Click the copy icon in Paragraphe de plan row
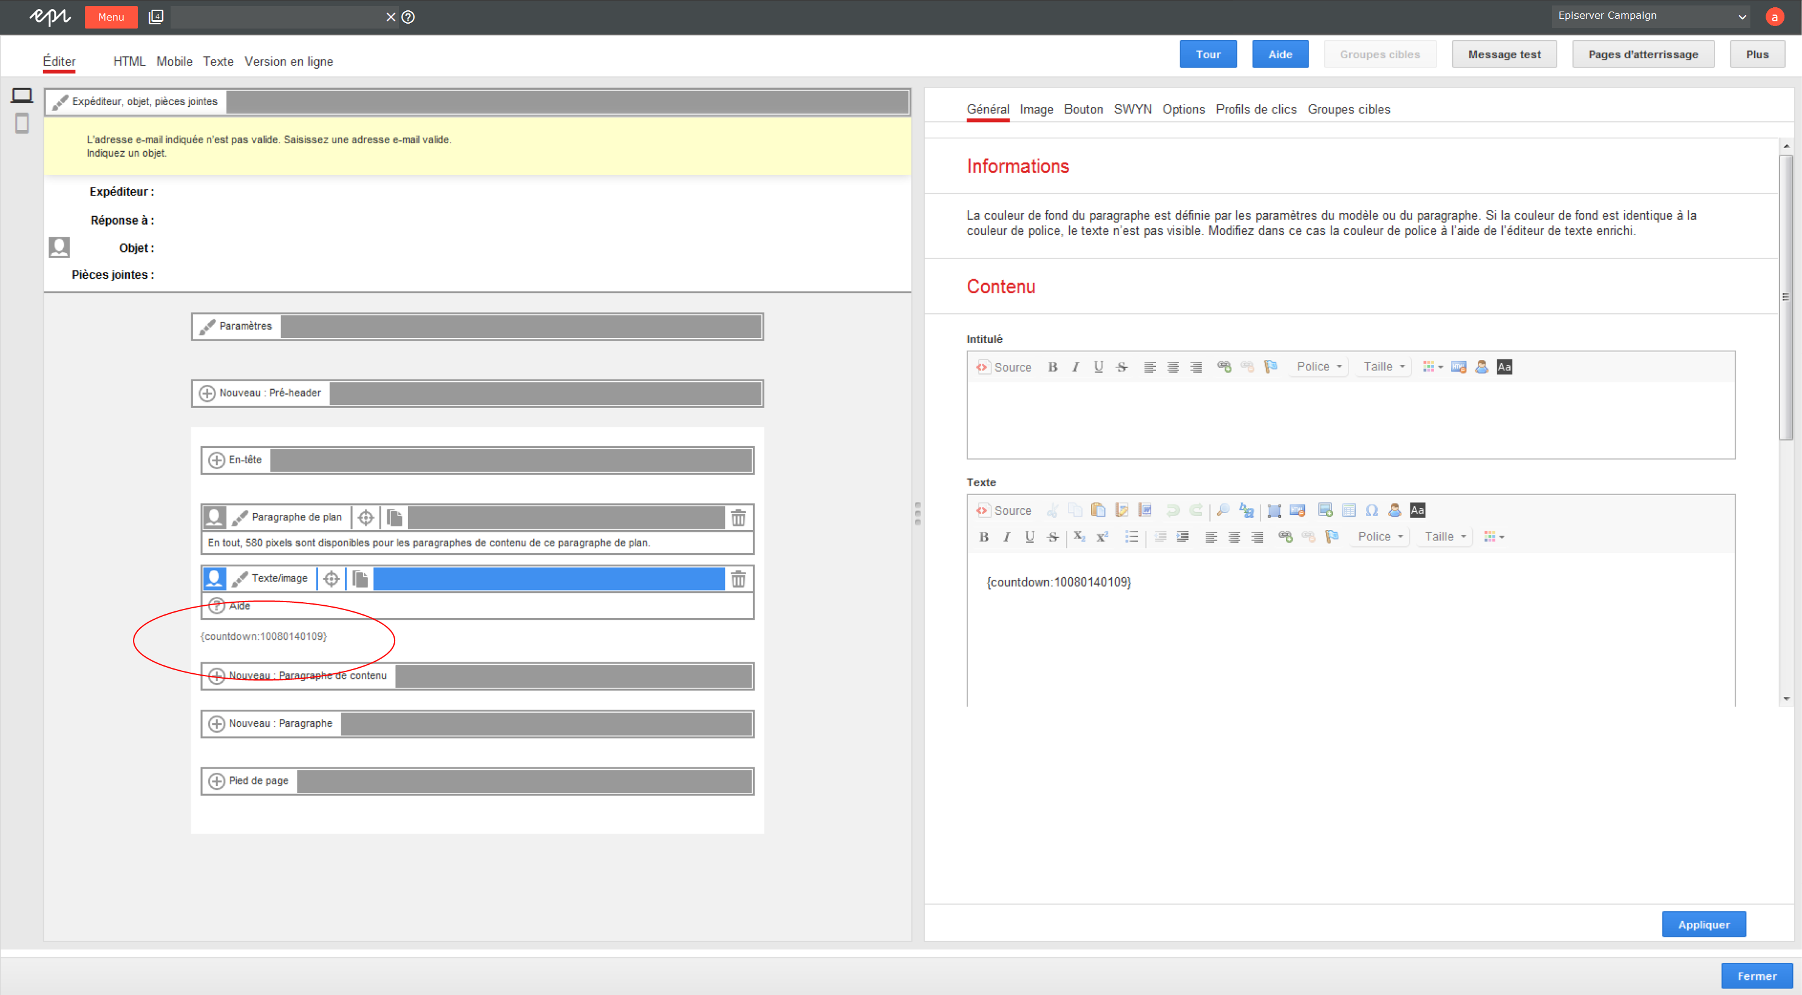The width and height of the screenshot is (1802, 995). click(x=395, y=517)
